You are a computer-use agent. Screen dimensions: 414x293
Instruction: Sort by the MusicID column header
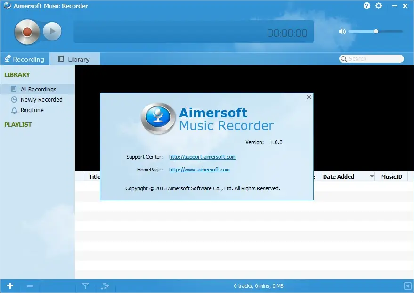[391, 177]
